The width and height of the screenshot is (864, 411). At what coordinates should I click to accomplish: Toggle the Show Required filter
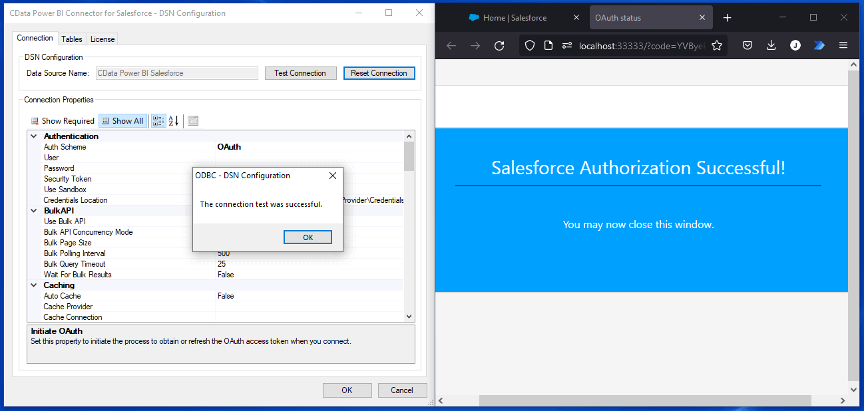click(x=63, y=120)
